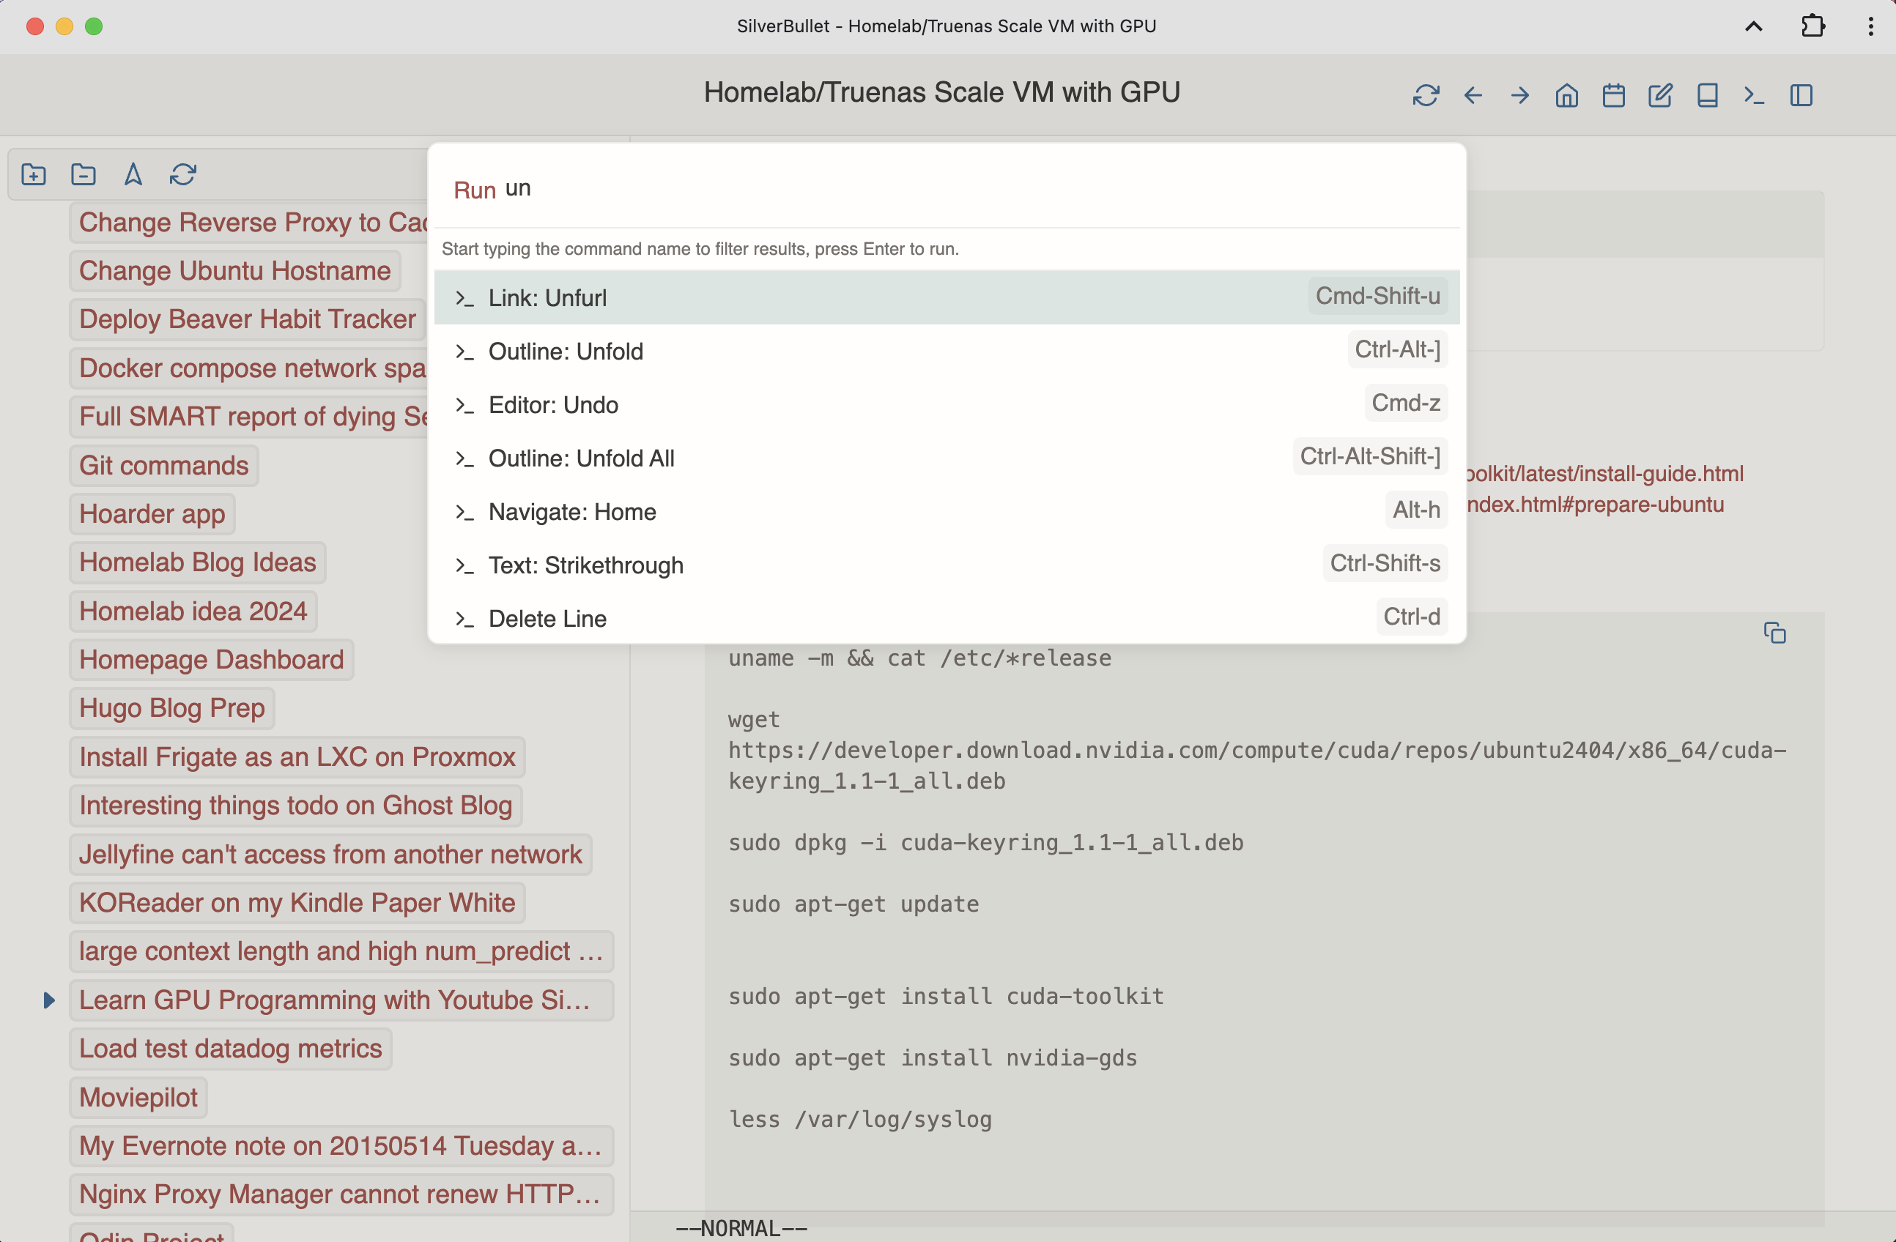Open the three-dot browser menu
Image resolution: width=1896 pixels, height=1242 pixels.
coord(1870,26)
